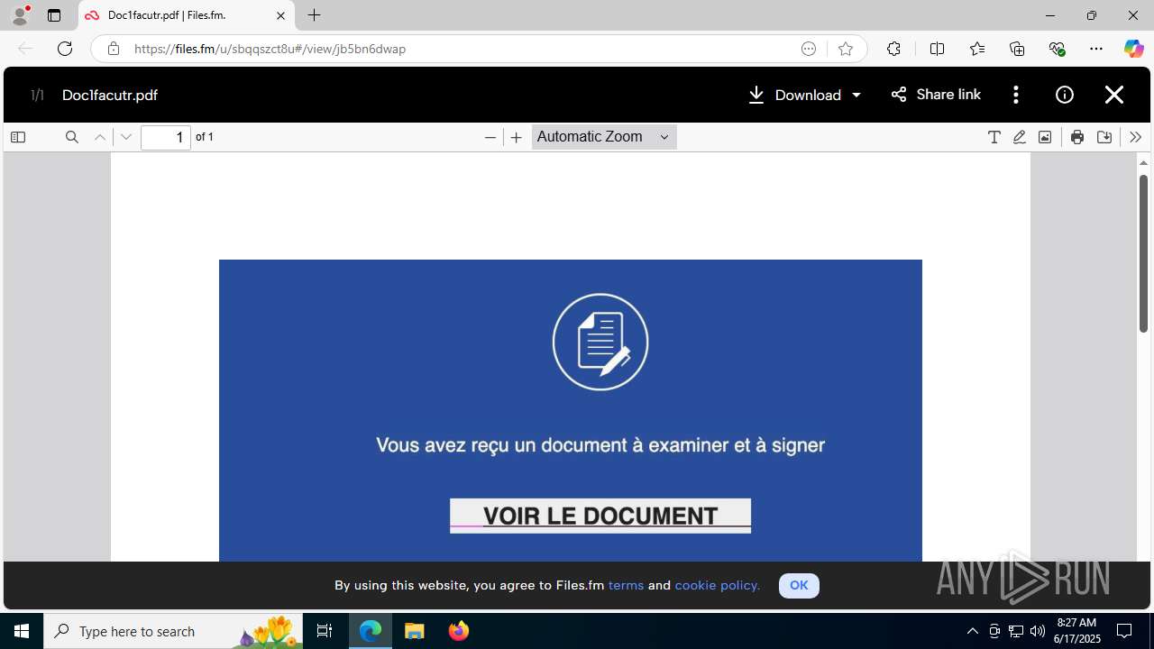The image size is (1154, 649).
Task: Open File Explorer from taskbar
Action: (x=415, y=631)
